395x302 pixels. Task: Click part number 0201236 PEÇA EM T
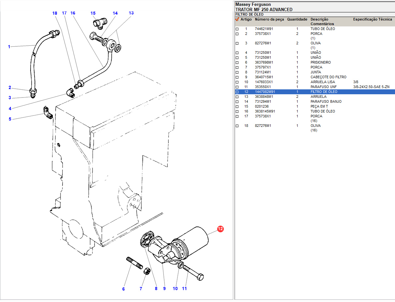coord(262,107)
